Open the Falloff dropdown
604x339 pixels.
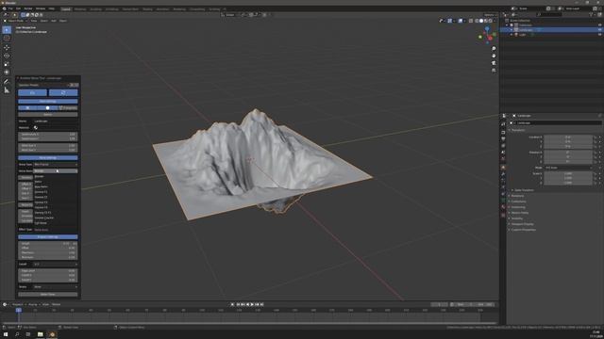tap(56, 264)
